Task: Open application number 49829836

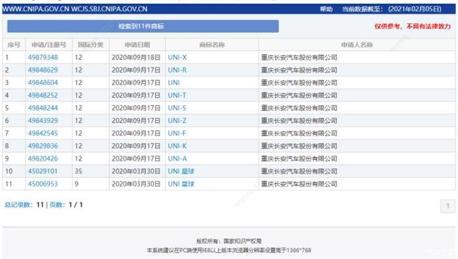Action: point(43,146)
